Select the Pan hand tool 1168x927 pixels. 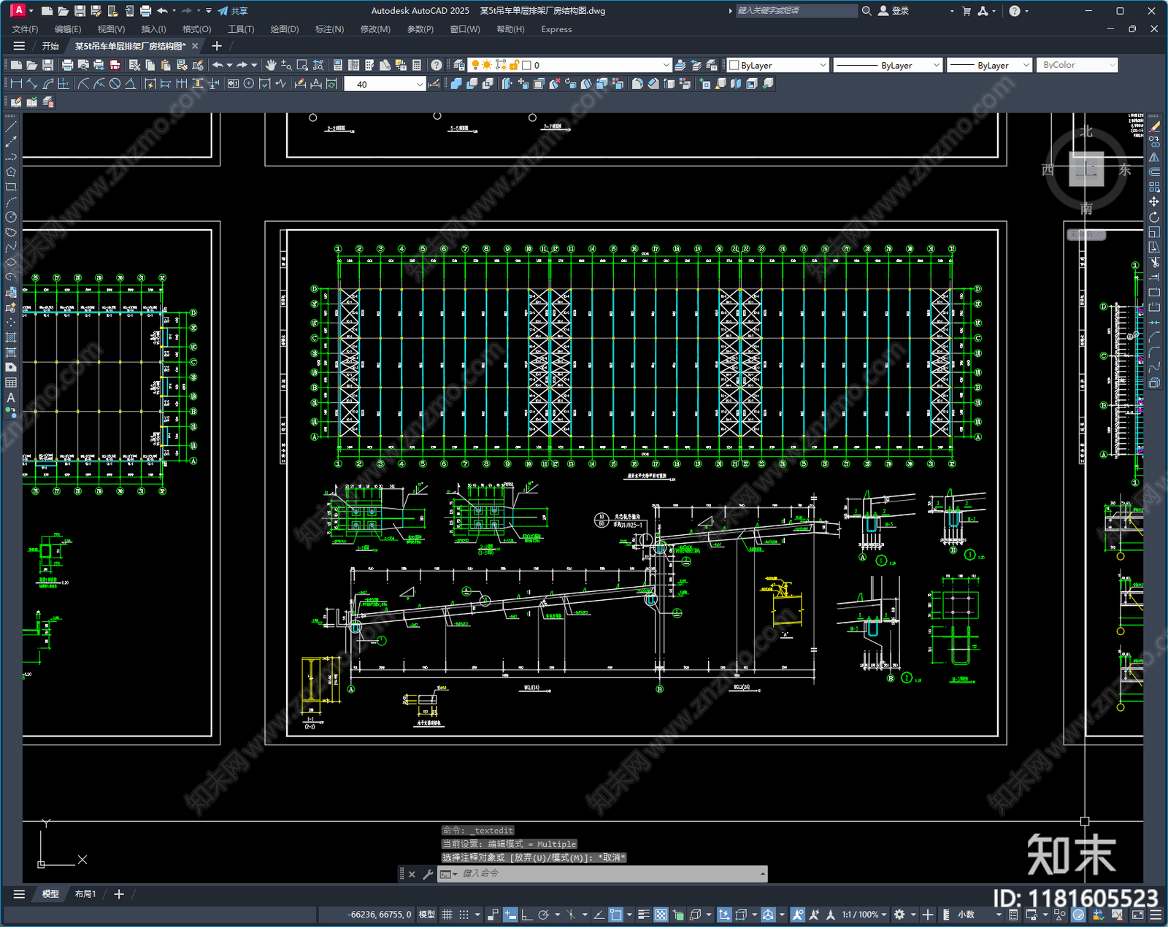(x=271, y=65)
